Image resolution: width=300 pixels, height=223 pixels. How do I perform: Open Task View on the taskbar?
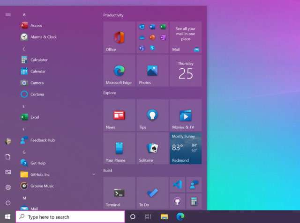tap(148, 217)
